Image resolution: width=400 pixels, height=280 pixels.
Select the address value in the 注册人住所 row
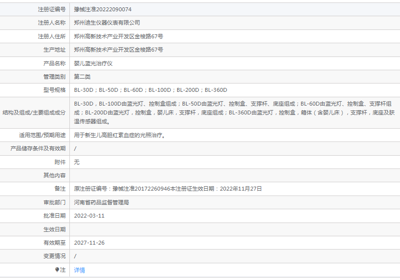click(119, 36)
